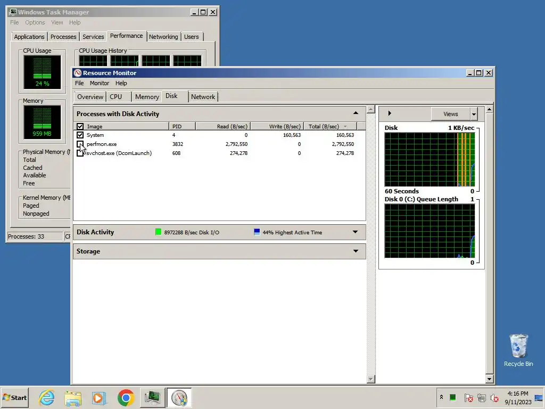Image resolution: width=545 pixels, height=409 pixels.
Task: Open Resource Monitor File menu
Action: point(79,83)
